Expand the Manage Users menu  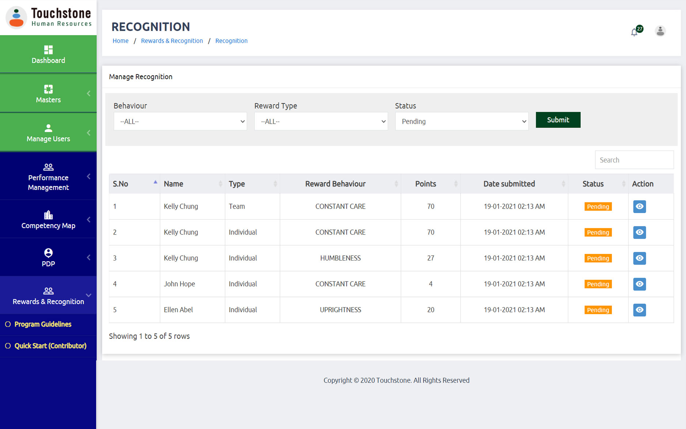pyautogui.click(x=48, y=133)
